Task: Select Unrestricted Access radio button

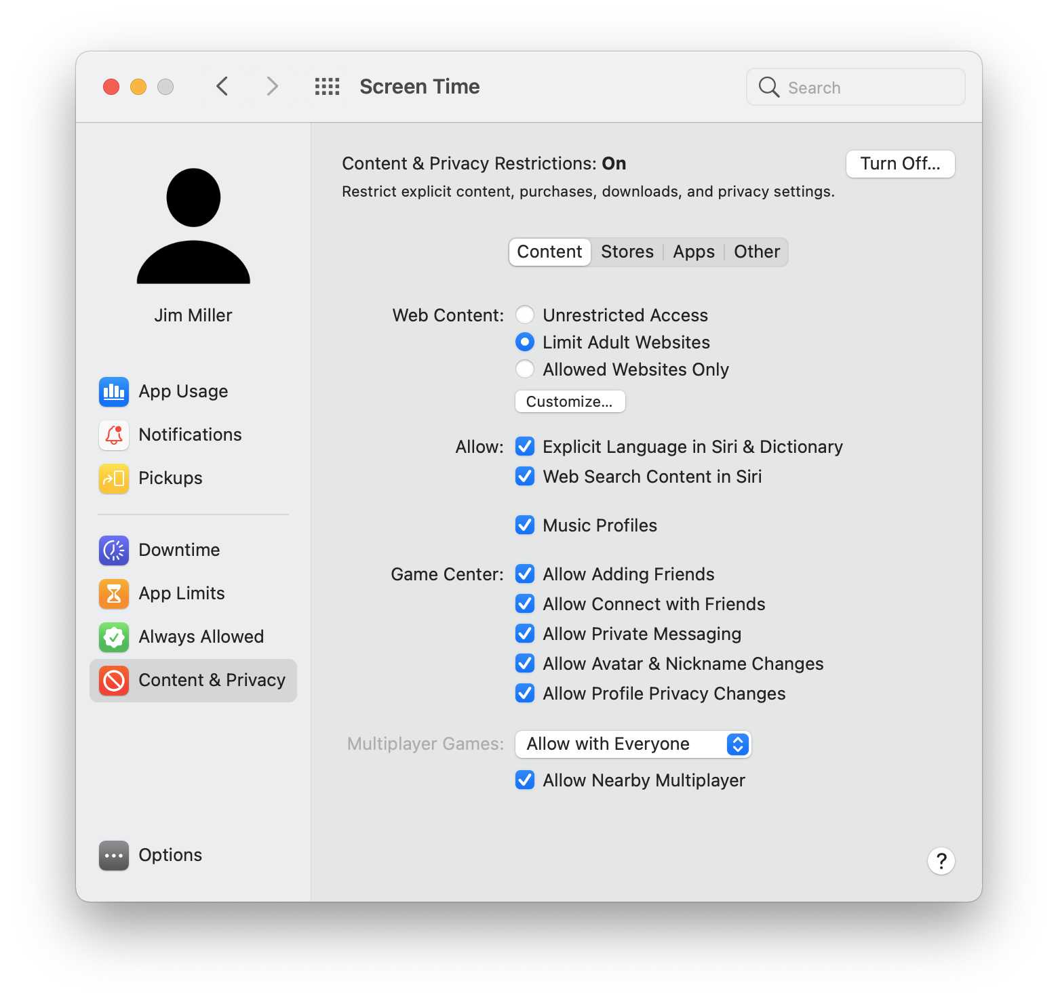Action: (525, 315)
